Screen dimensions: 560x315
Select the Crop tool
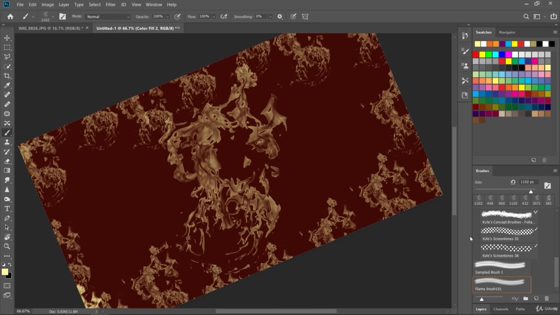[7, 76]
